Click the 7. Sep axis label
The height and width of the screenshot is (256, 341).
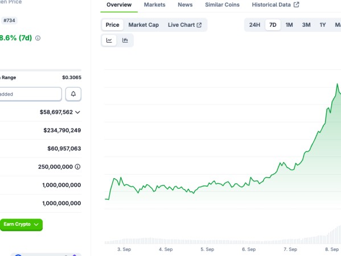290,249
